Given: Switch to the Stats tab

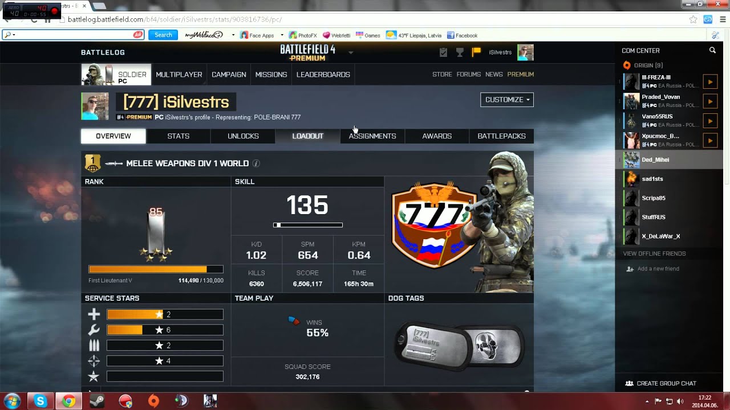Looking at the screenshot, I should [x=179, y=136].
